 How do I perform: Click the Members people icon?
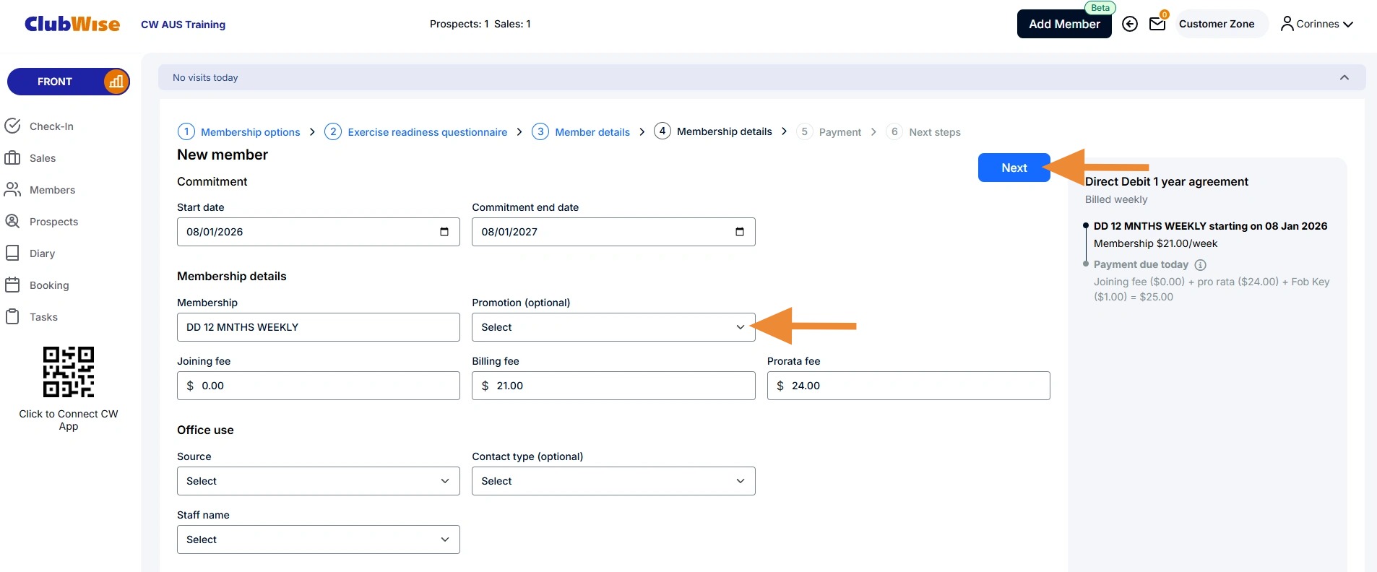(12, 190)
